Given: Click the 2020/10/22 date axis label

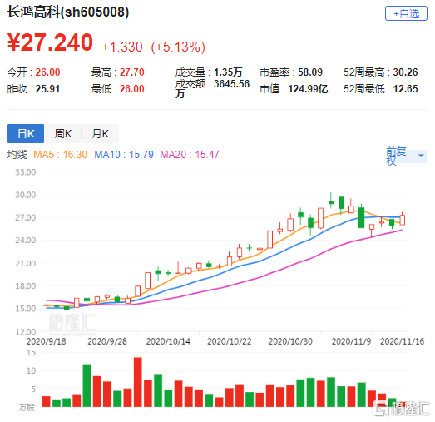Looking at the screenshot, I should pyautogui.click(x=230, y=341).
